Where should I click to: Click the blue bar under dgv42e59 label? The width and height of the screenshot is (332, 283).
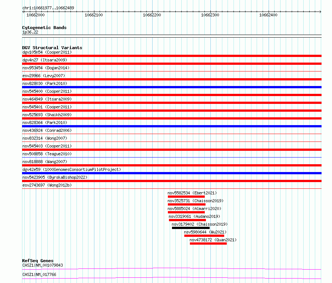[172, 173]
